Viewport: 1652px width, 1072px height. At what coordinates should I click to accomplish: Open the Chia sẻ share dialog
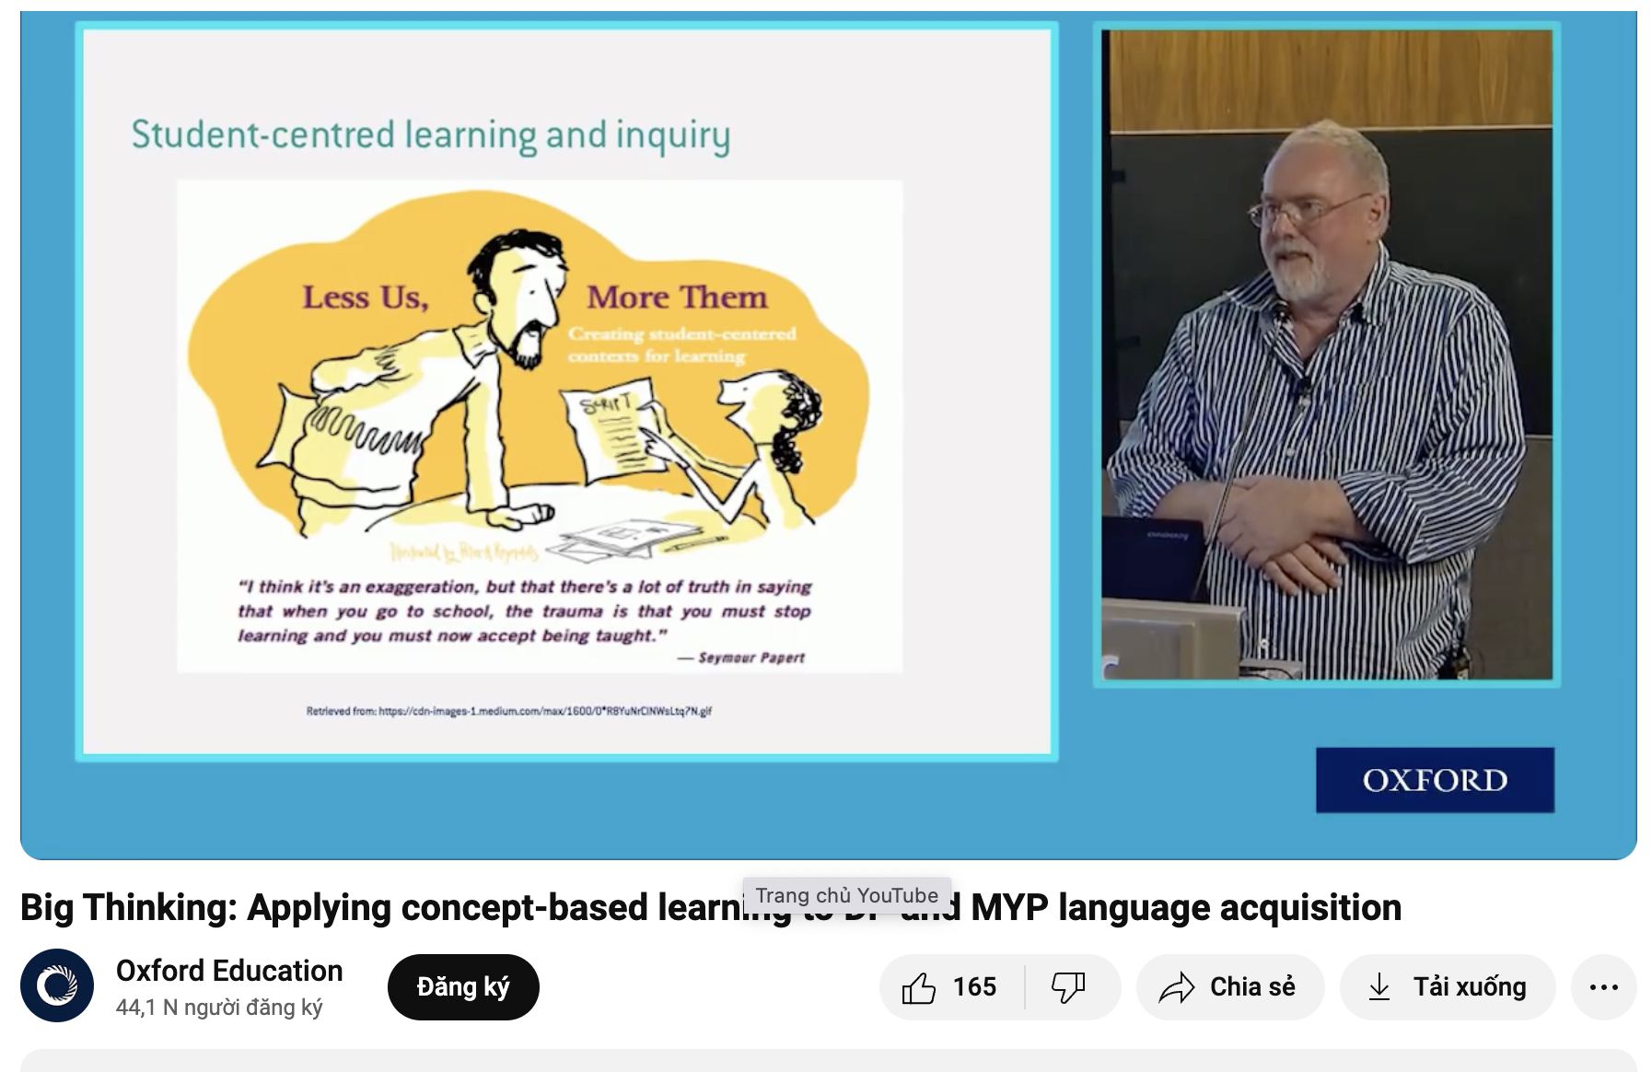coord(1229,987)
